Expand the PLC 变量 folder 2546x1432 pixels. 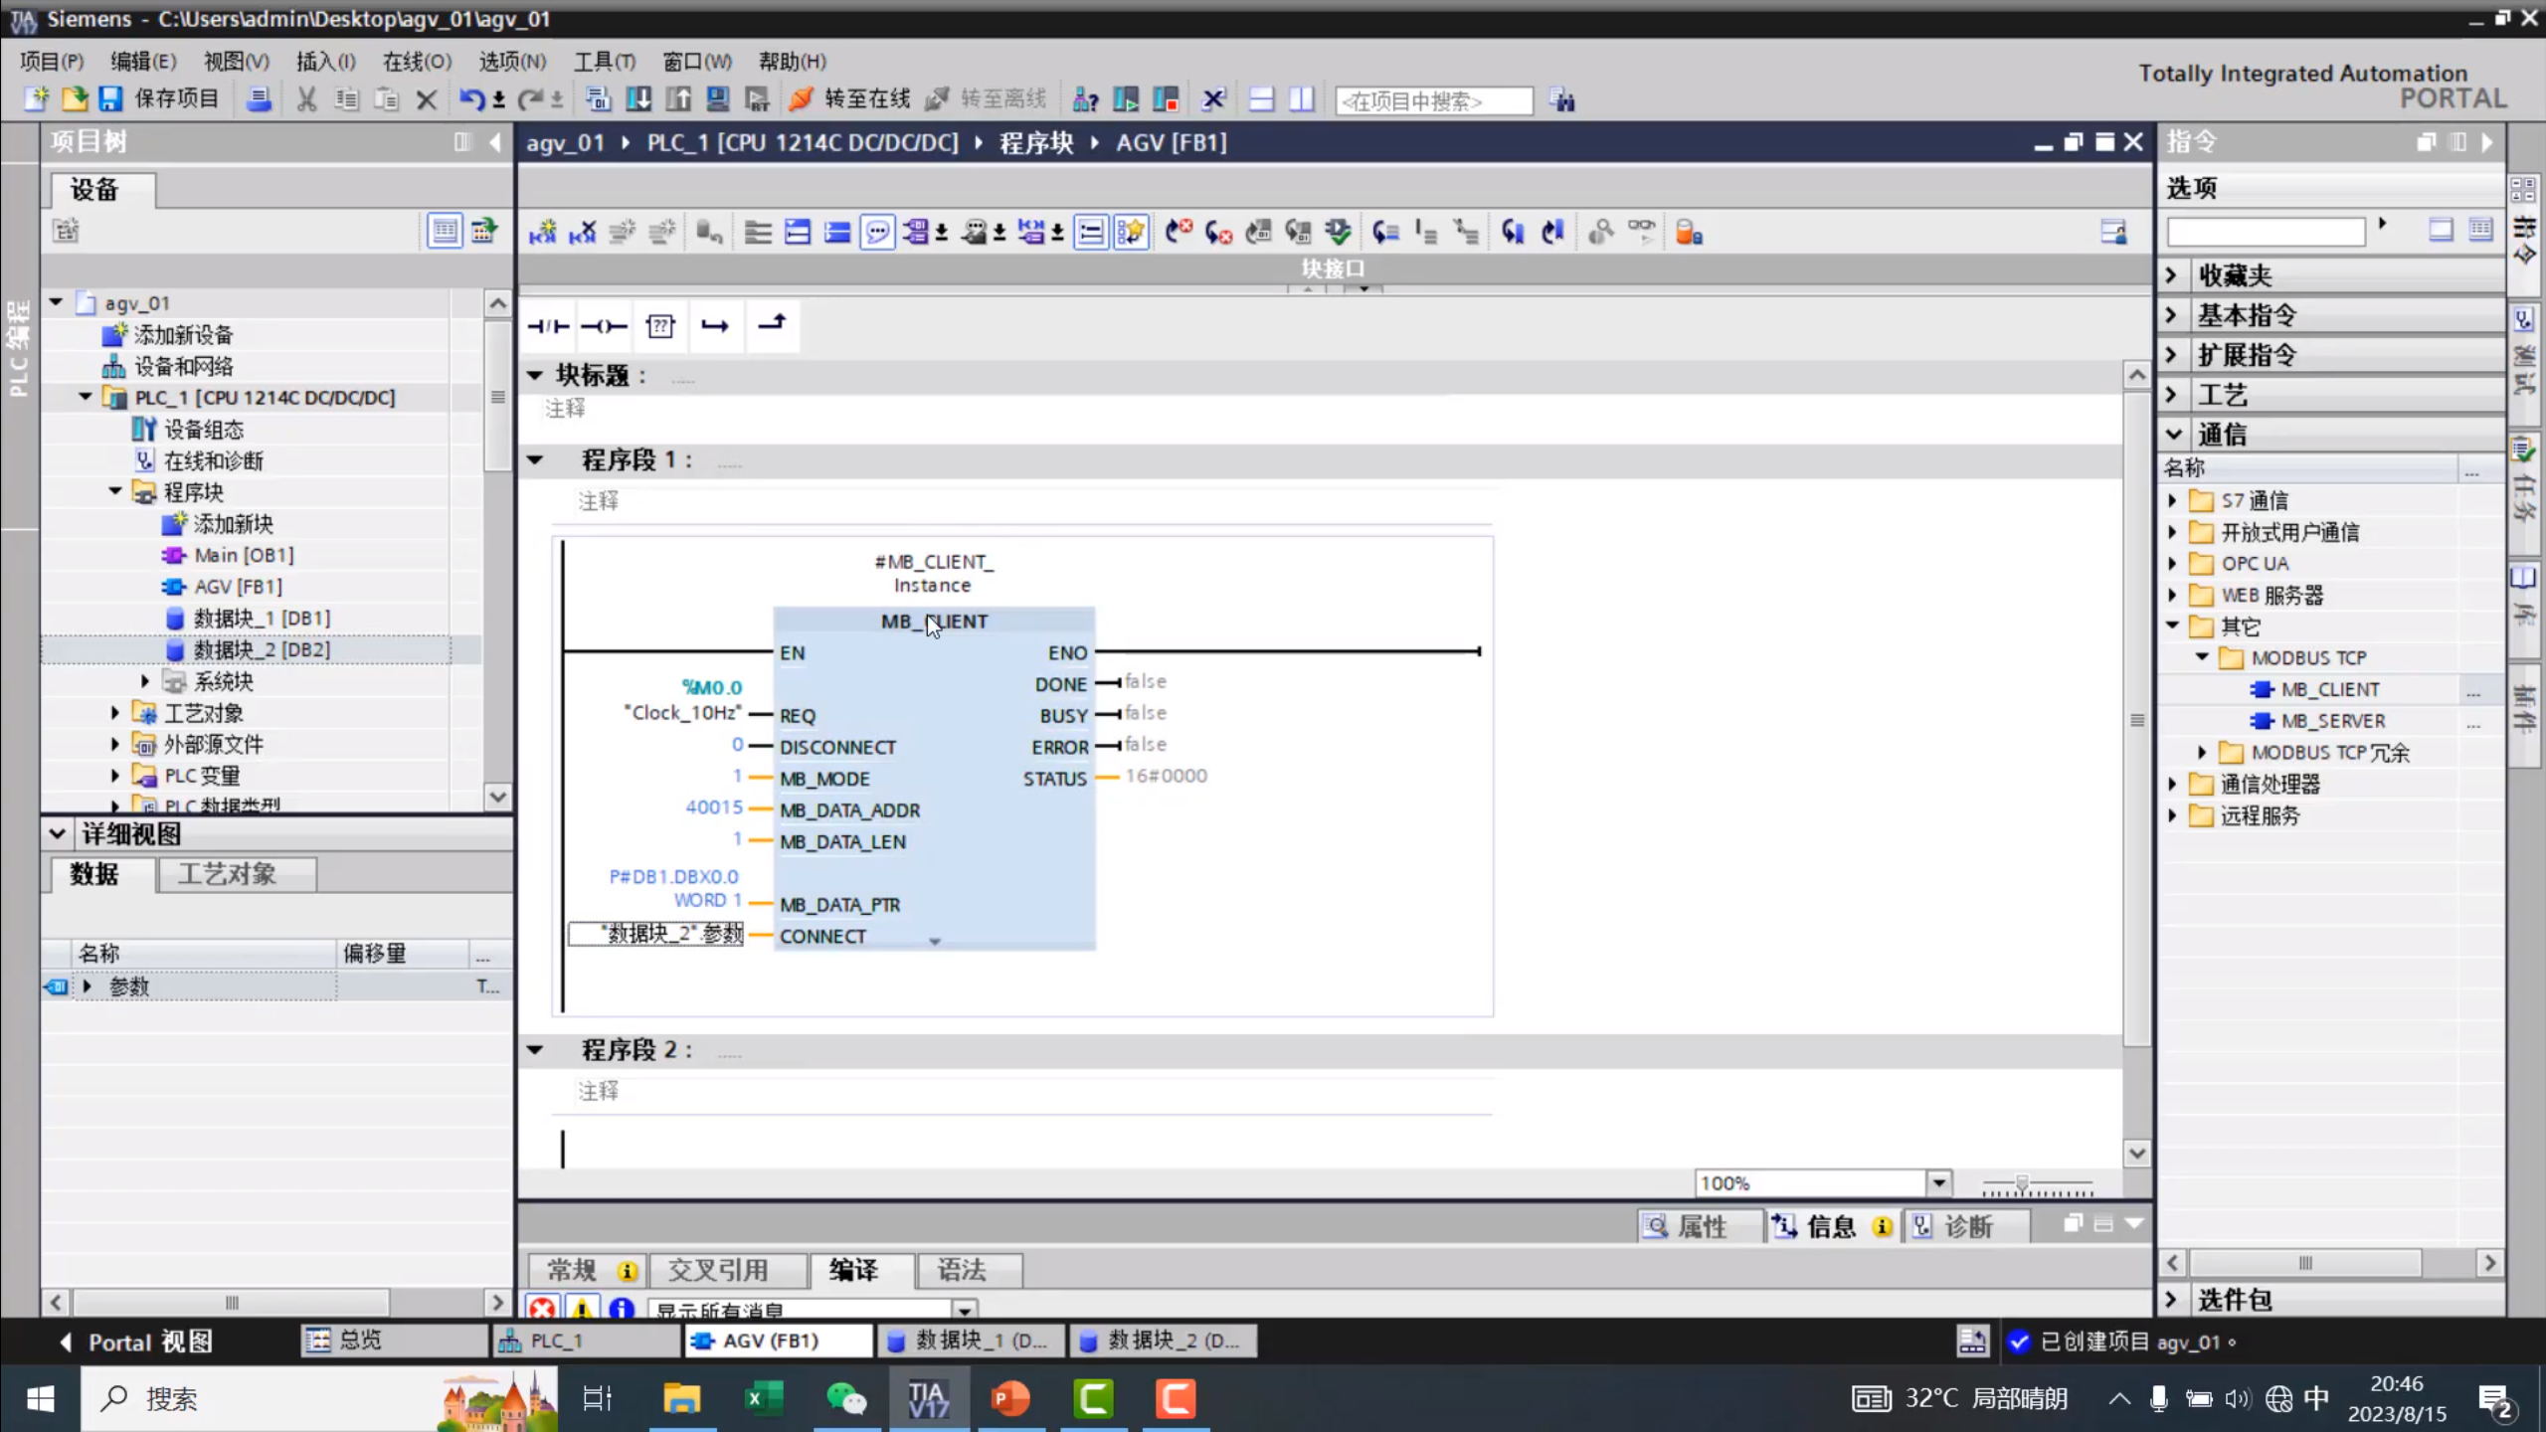click(115, 776)
